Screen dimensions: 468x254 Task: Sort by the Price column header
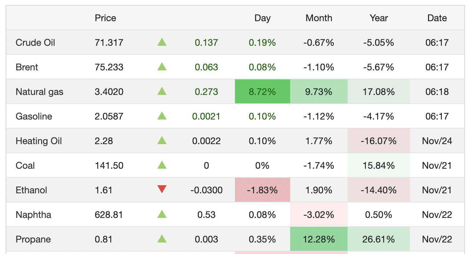click(105, 18)
